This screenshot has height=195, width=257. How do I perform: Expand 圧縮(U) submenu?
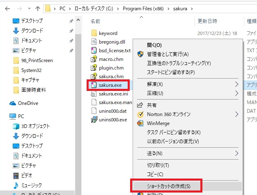(188, 93)
